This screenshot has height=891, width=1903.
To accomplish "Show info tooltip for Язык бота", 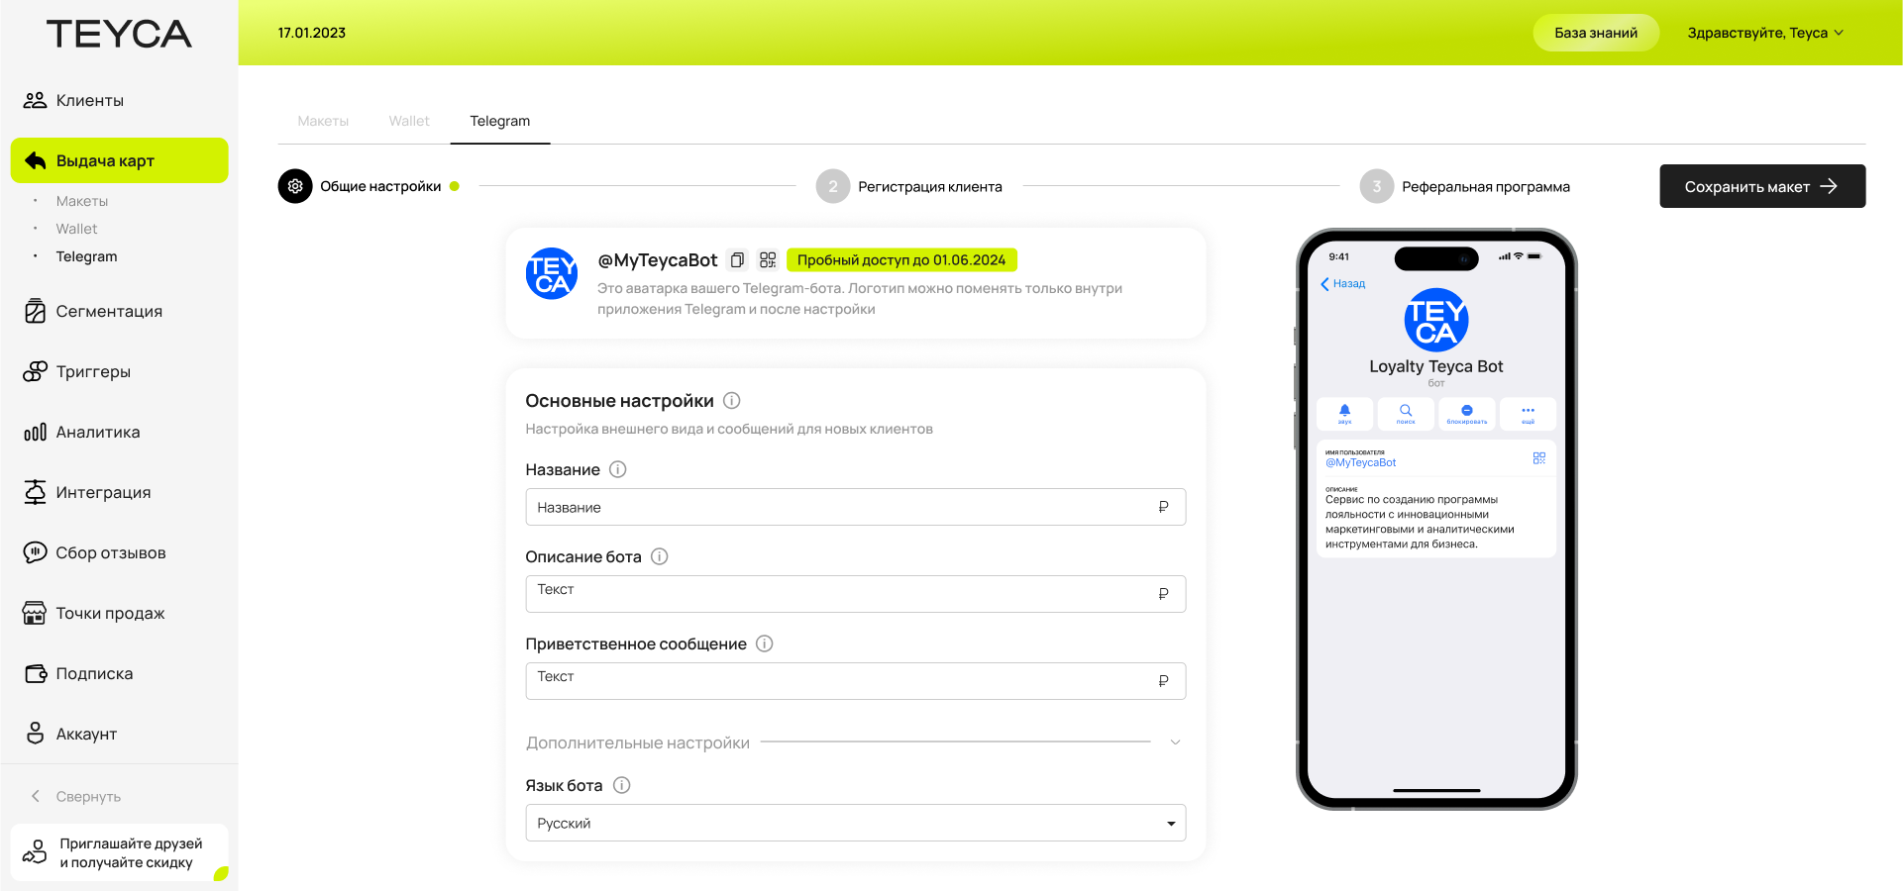I will [622, 785].
